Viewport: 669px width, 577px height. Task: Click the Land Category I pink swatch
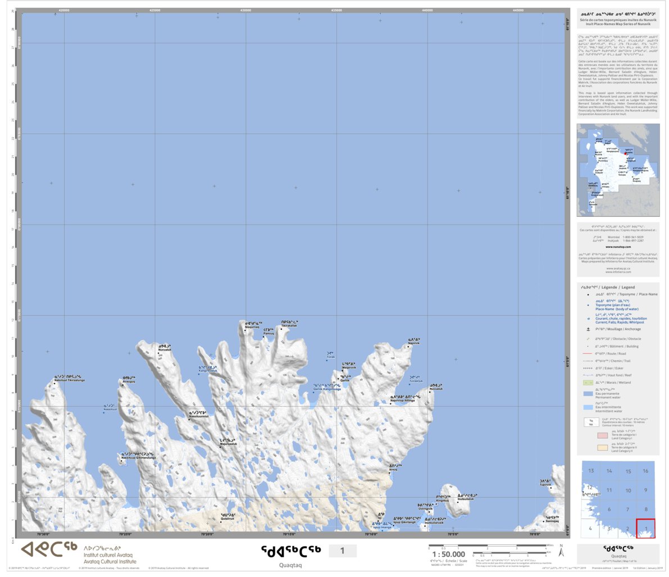coord(602,435)
